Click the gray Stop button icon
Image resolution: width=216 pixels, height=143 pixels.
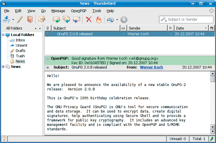click(124, 20)
